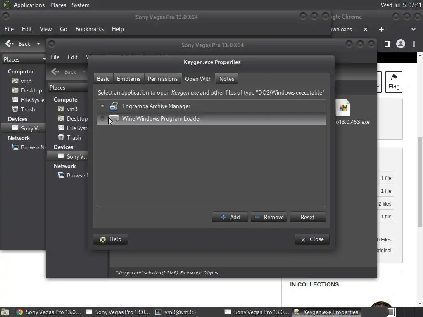Image resolution: width=423 pixels, height=317 pixels.
Task: Click the Remove application button
Action: click(269, 217)
